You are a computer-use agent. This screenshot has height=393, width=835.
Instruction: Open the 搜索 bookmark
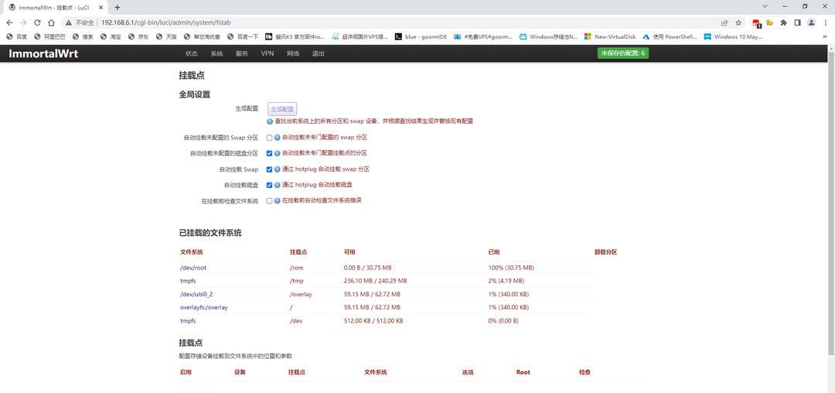(x=83, y=36)
